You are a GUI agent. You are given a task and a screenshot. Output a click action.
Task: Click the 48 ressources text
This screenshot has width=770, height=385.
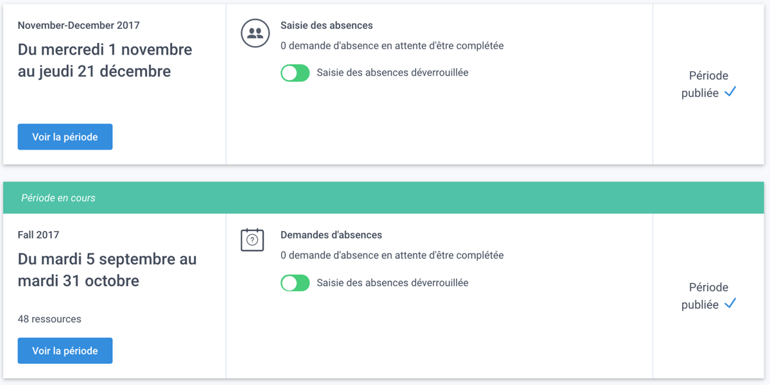point(48,318)
